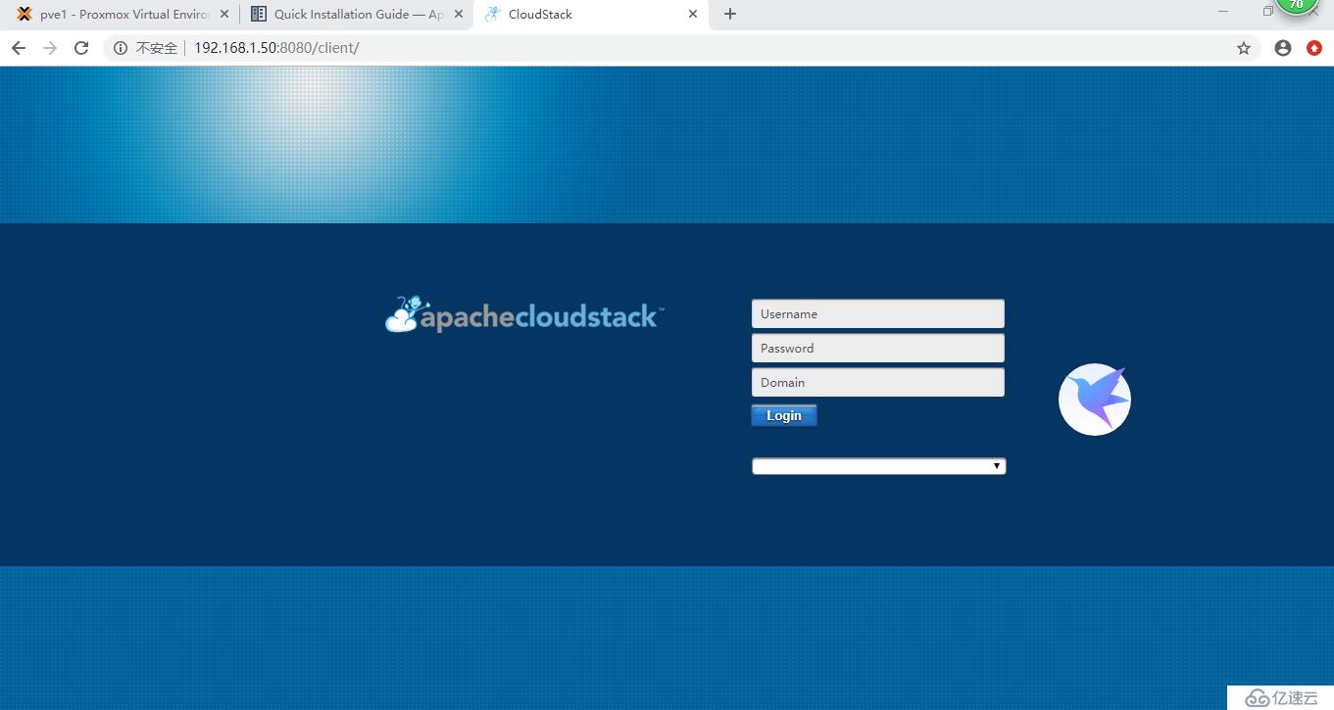This screenshot has width=1334, height=710.
Task: Open a new browser tab
Action: [x=730, y=14]
